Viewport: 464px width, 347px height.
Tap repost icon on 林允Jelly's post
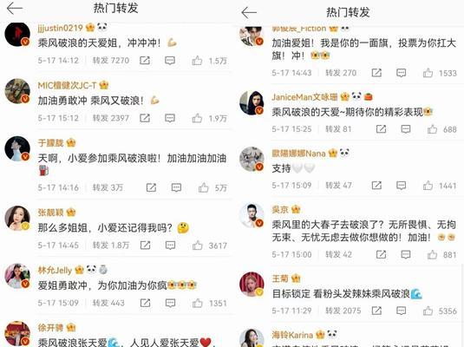[145, 303]
